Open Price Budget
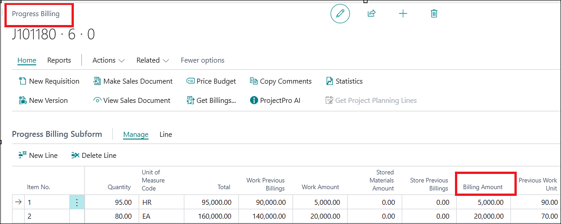This screenshot has height=224, width=561. tap(211, 81)
